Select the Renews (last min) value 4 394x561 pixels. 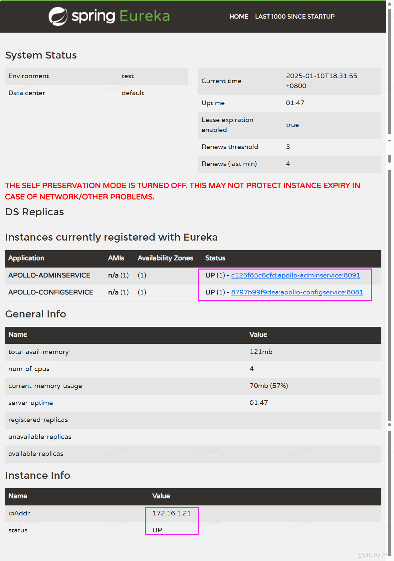pos(288,164)
